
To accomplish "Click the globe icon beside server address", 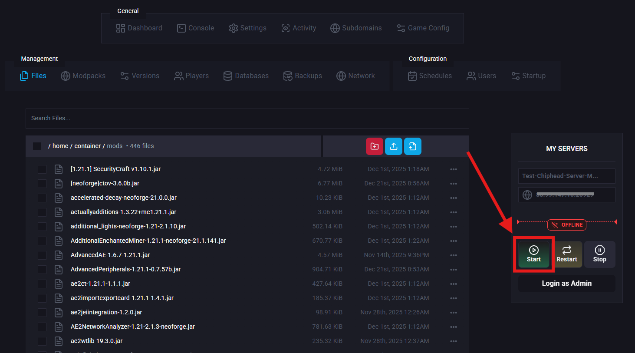I will [x=527, y=195].
